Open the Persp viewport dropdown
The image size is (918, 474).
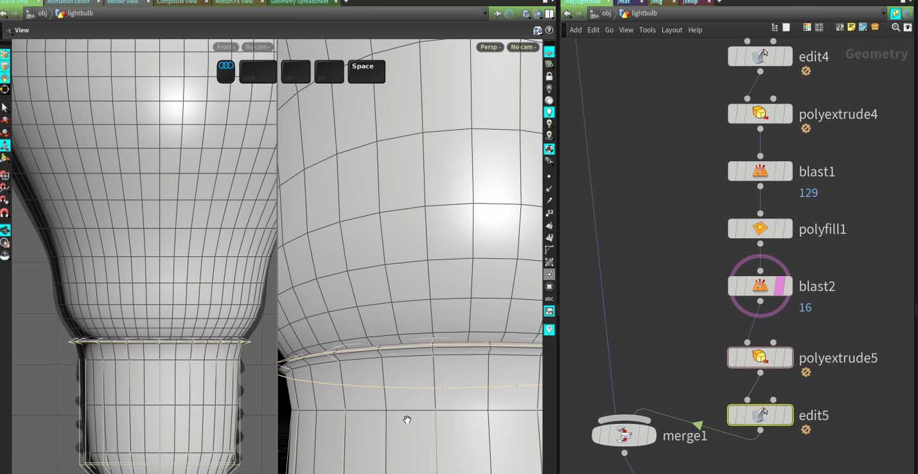490,47
